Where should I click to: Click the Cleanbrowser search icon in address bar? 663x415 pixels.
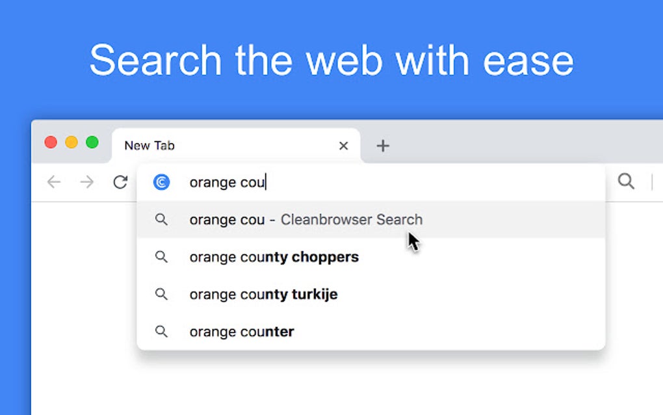[x=160, y=182]
